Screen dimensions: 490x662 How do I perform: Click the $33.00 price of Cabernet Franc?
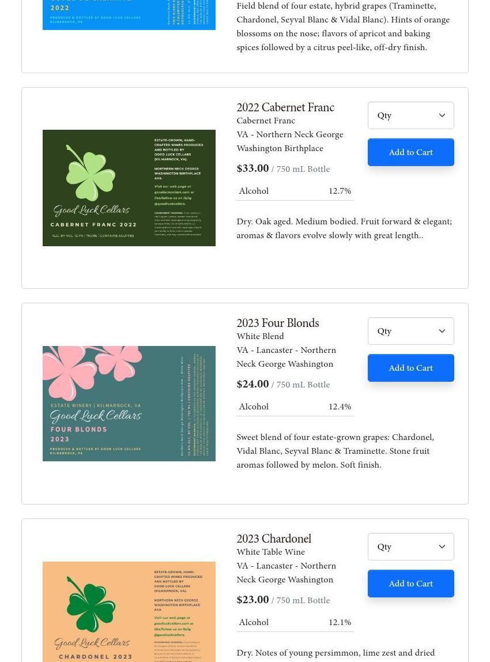252,168
